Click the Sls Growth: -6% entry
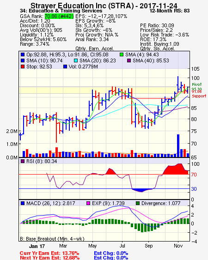 (x=94, y=30)
